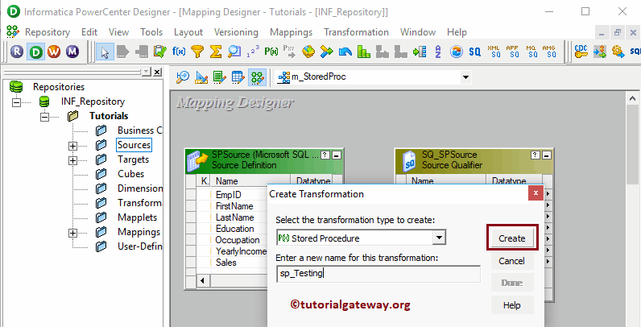This screenshot has height=327, width=641.
Task: Select the APP SQ source qualifier icon
Action: 512,52
